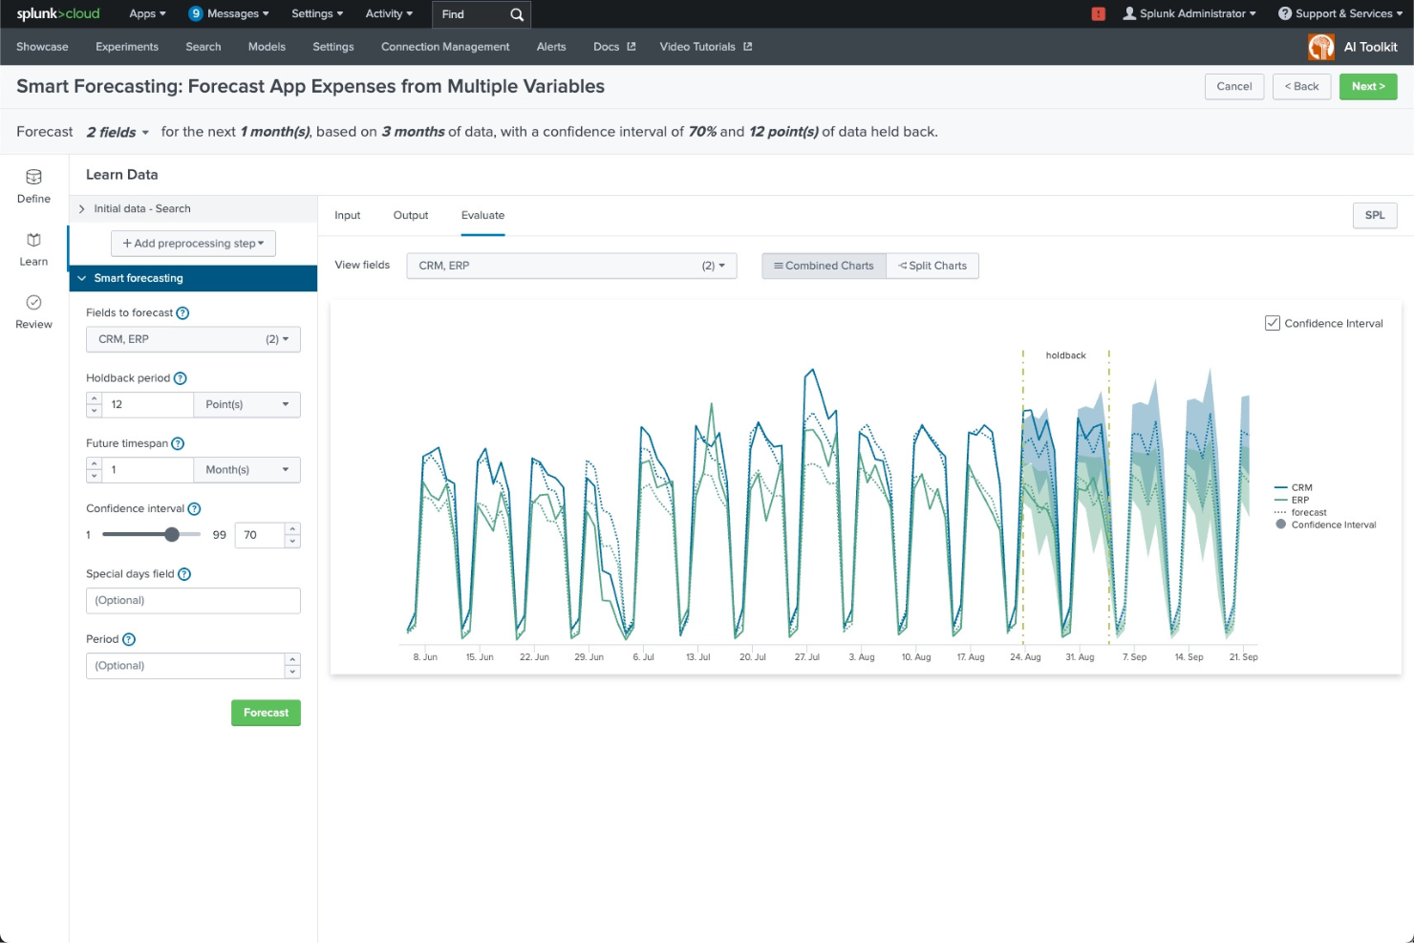This screenshot has width=1414, height=943.
Task: Open the Month(s) unit dropdown
Action: pyautogui.click(x=246, y=469)
